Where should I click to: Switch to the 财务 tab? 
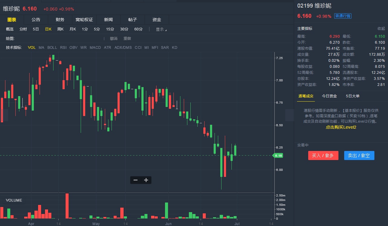pos(60,20)
